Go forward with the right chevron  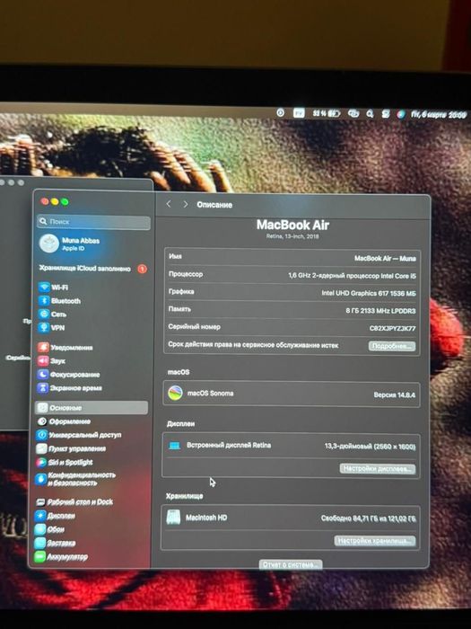click(x=186, y=204)
